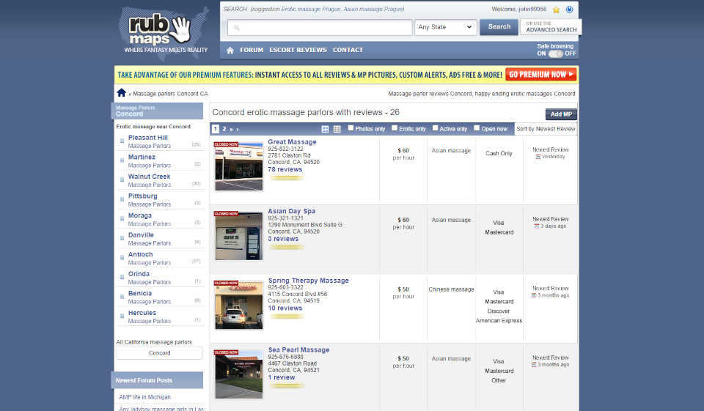Click the breadcrumb home icon

(122, 93)
